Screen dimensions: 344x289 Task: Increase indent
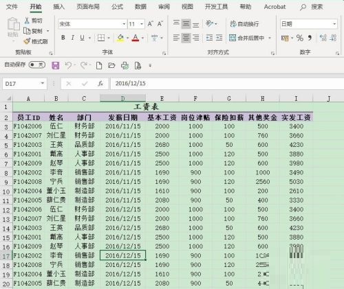pyautogui.click(x=219, y=38)
